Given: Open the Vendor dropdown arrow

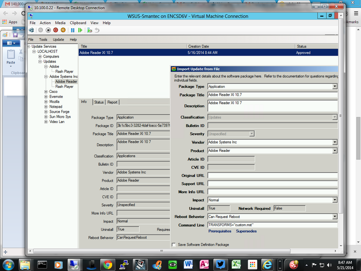Looking at the screenshot, I should [x=335, y=142].
